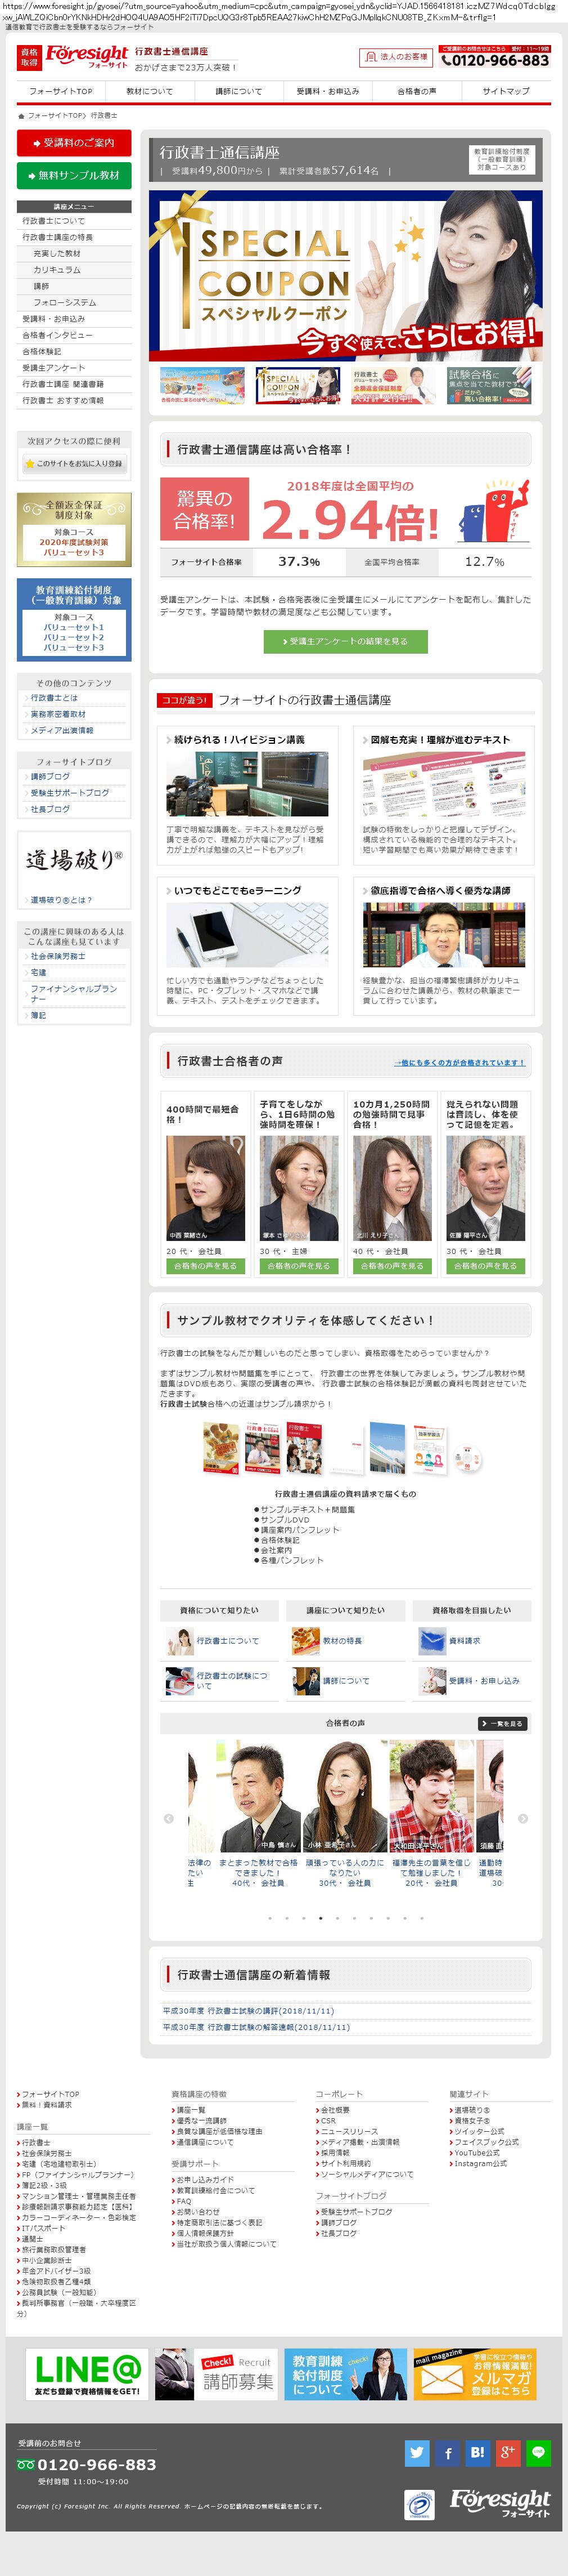Open FAQ link in footer 受講サポート
Viewport: 568px width, 2576px height.
(184, 2201)
